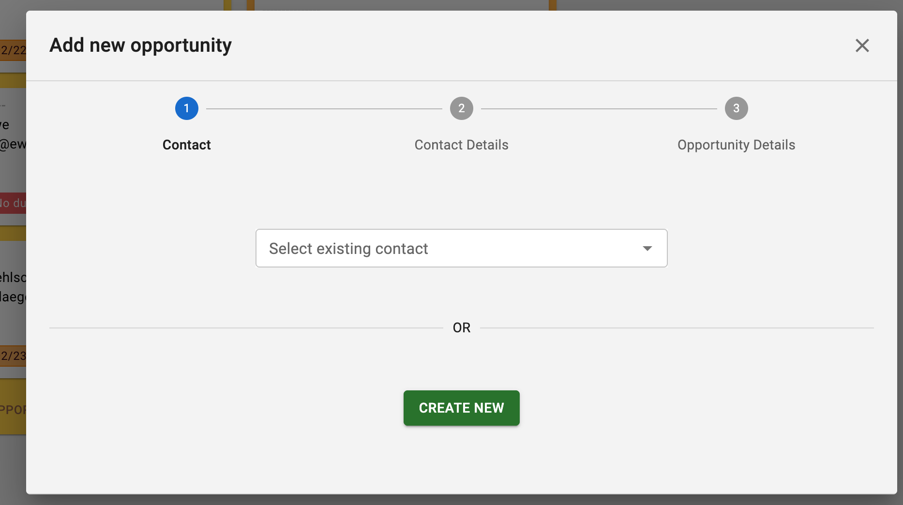Close the Add new opportunity dialog
Viewport: 903px width, 505px height.
pyautogui.click(x=862, y=45)
